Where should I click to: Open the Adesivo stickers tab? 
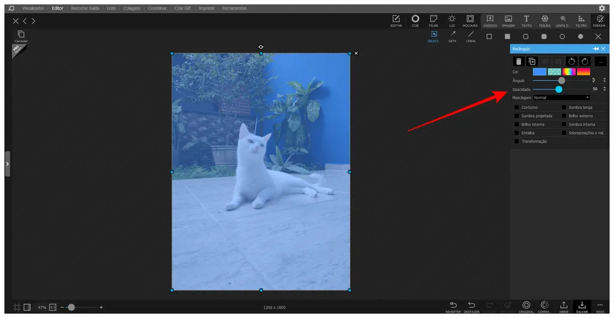(490, 21)
